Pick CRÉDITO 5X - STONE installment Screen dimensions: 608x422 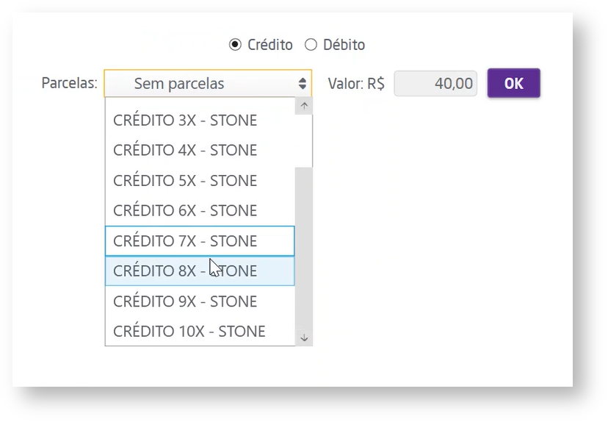tap(185, 181)
